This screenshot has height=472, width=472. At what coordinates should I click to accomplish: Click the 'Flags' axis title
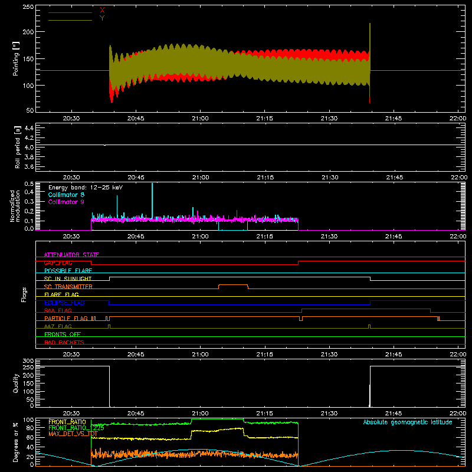tap(24, 294)
